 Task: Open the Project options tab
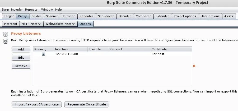click(x=185, y=16)
